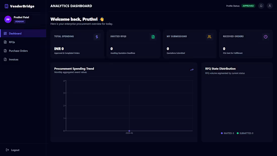
Task: Click the clock icon in Received Orders
Action: [266, 37]
